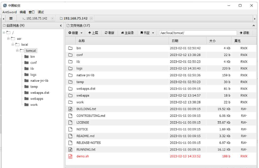Collapse the 目录列表 panel
This screenshot has width=259, height=168.
pyautogui.click(x=61, y=25)
